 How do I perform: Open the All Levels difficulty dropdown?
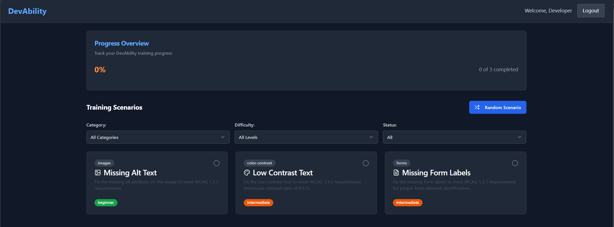[x=306, y=137]
